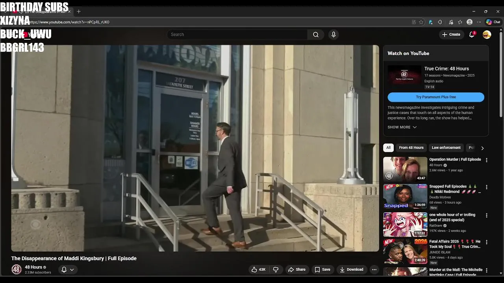
Task: Open browser Settings and more ellipsis
Action: point(479,22)
